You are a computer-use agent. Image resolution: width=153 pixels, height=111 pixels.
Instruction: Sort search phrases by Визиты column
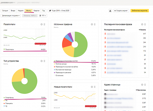tap(142, 30)
